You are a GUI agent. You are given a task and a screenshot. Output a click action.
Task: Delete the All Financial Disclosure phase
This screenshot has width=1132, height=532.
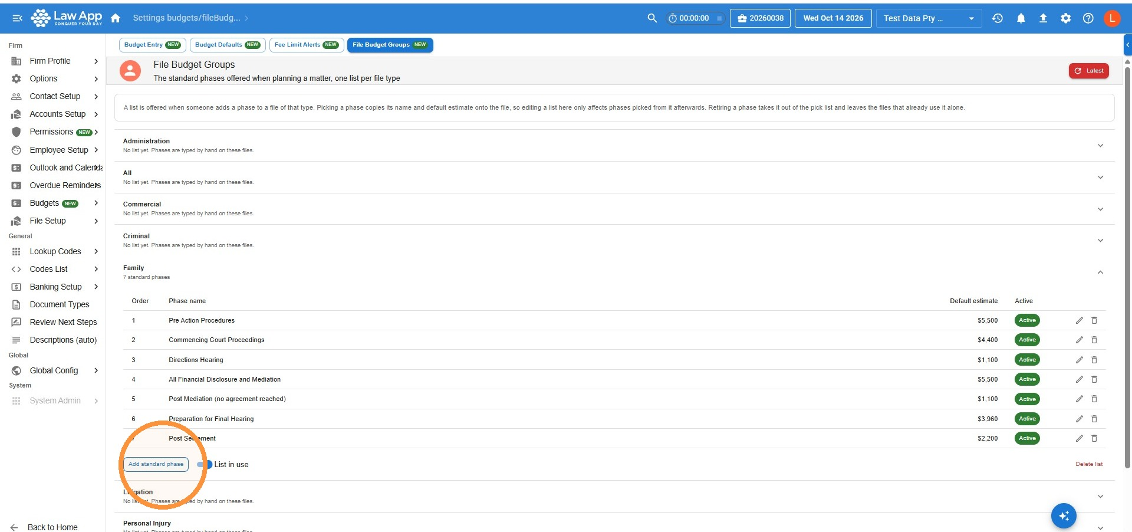coord(1094,379)
